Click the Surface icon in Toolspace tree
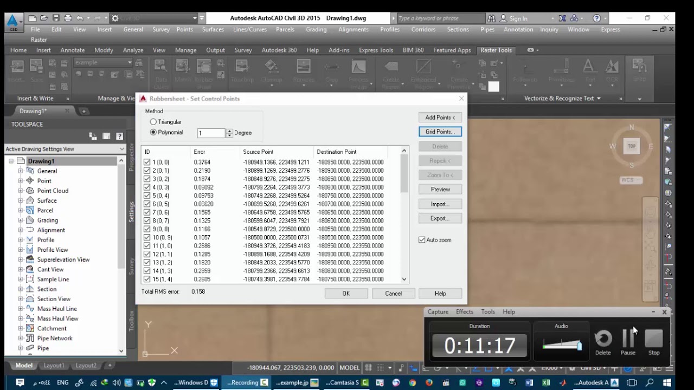 point(30,200)
